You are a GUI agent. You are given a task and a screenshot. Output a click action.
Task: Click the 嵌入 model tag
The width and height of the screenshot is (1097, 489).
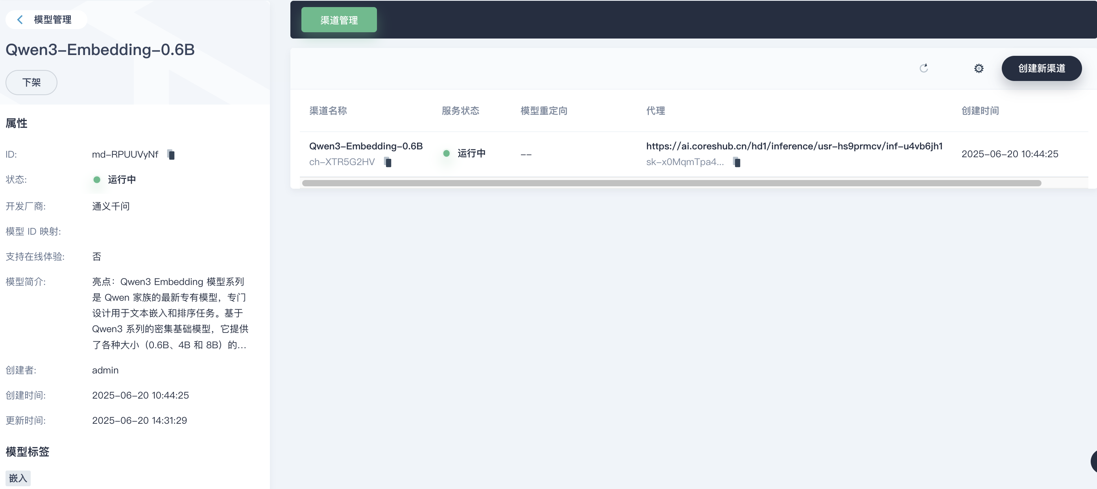point(18,478)
